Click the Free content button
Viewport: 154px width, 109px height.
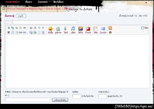pos(24,32)
